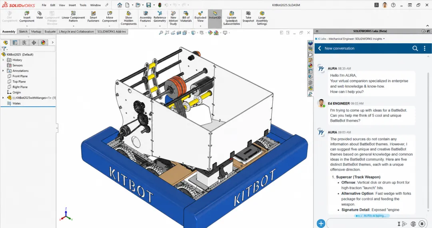Image resolution: width=432 pixels, height=228 pixels.
Task: Switch to the Evaluate tab
Action: pyautogui.click(x=50, y=32)
